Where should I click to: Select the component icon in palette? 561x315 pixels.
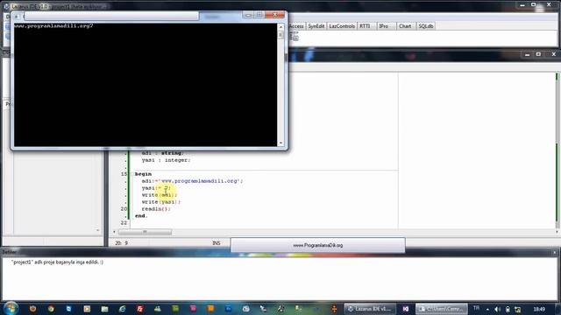(295, 36)
